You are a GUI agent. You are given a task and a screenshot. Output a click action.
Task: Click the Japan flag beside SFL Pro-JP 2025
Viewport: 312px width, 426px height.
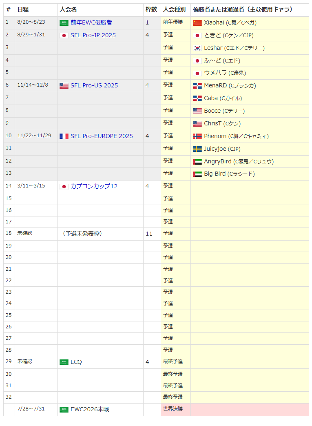pyautogui.click(x=64, y=36)
